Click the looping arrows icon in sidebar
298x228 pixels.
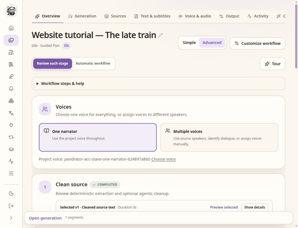tap(11, 137)
